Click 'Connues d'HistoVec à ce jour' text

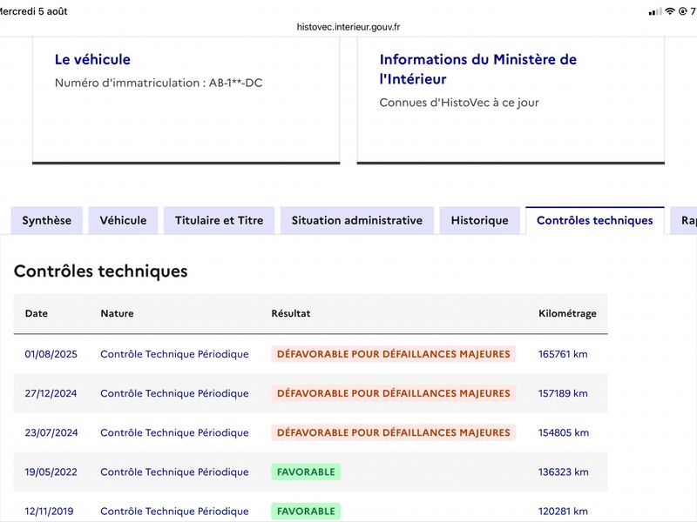(x=459, y=103)
